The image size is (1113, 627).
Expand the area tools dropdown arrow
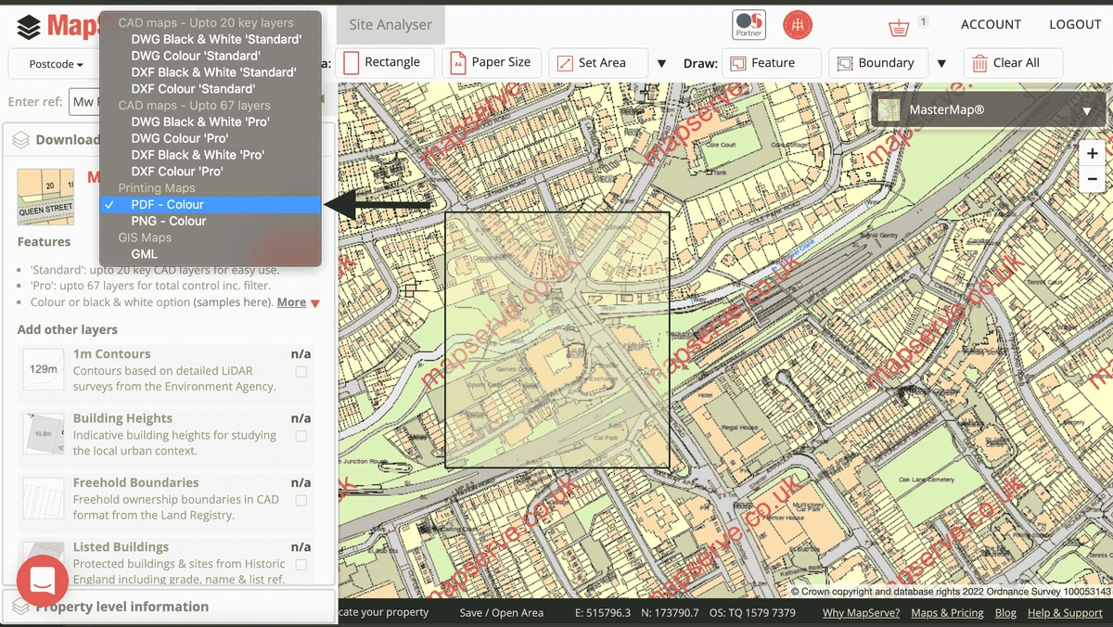[661, 63]
